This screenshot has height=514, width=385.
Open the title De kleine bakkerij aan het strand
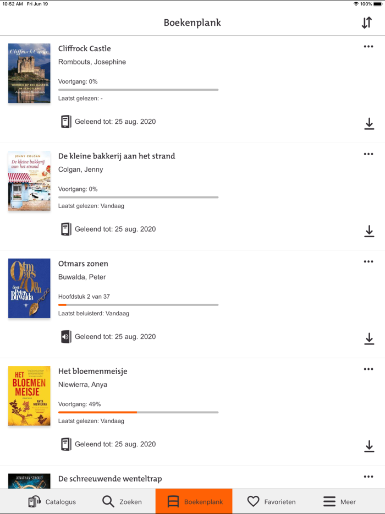pos(117,156)
